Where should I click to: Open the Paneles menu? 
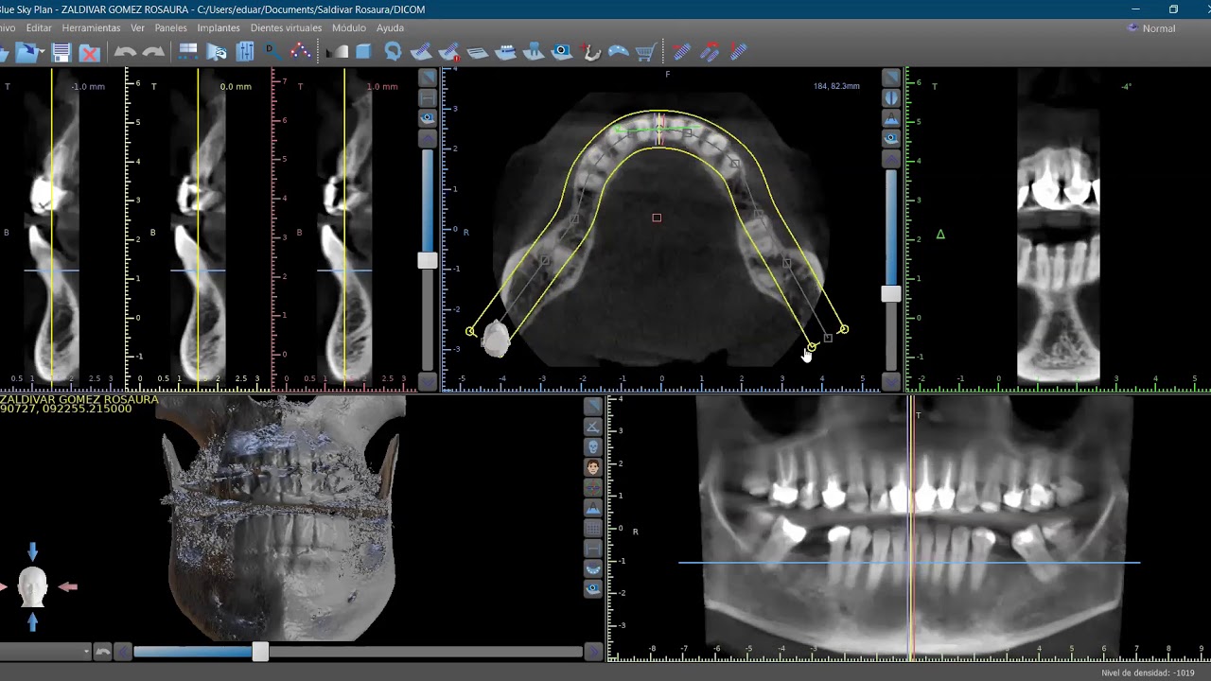[x=171, y=28]
